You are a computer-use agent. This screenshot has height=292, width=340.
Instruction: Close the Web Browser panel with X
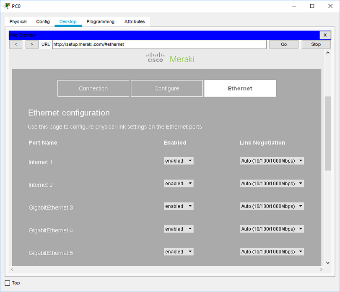click(325, 35)
